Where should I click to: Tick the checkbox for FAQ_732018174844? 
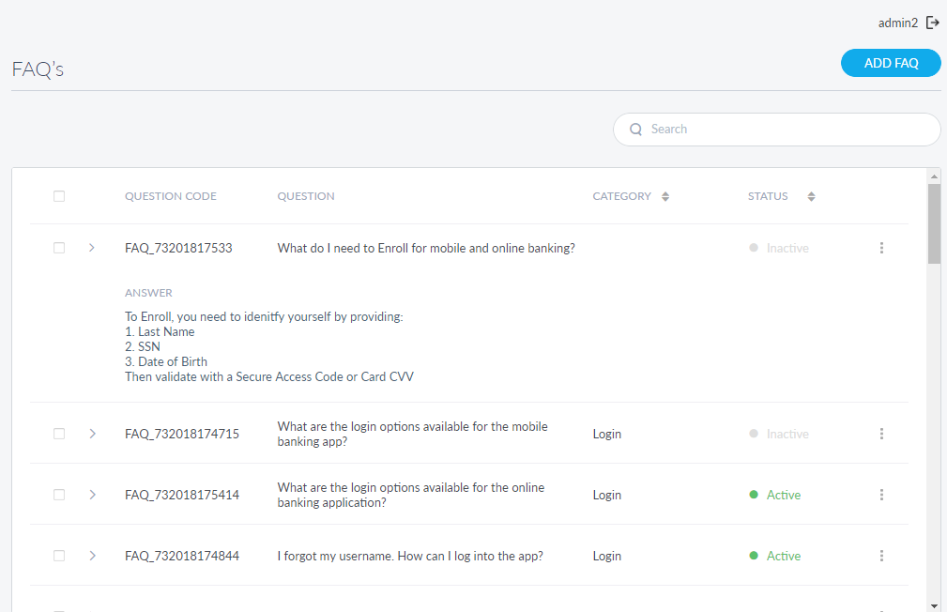coord(59,556)
